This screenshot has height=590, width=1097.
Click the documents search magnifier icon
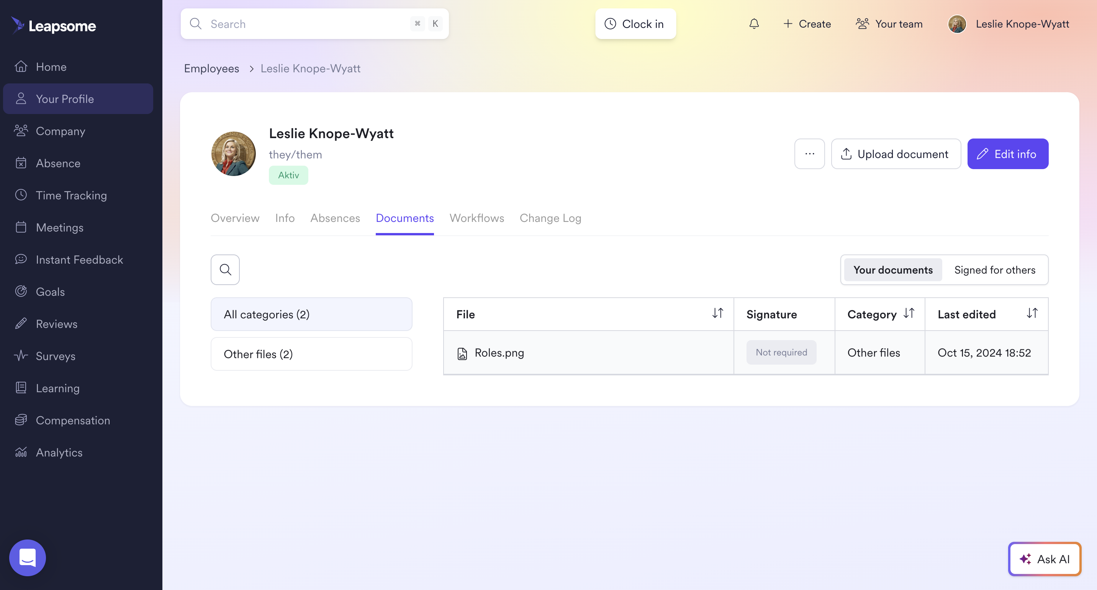225,270
